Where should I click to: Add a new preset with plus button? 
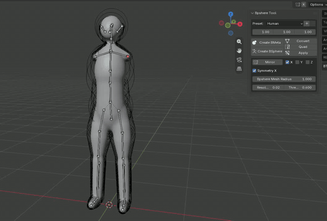click(x=307, y=24)
